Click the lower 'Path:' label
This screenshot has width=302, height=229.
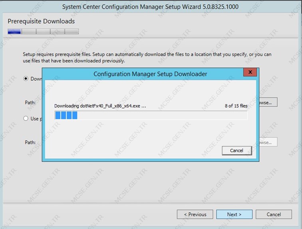(30, 142)
